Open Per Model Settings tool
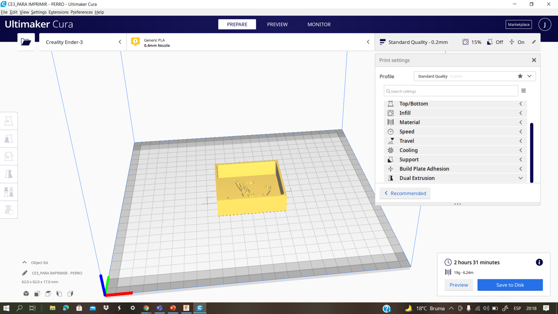This screenshot has height=314, width=558. [x=8, y=192]
